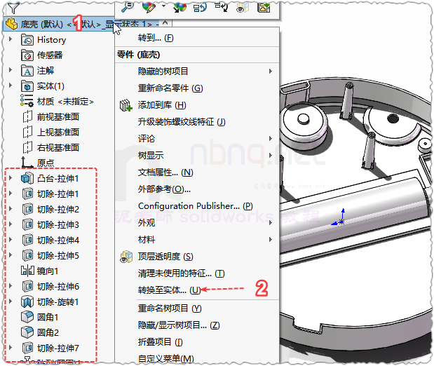Expand the 凸台-拉伸1 feature node
The image size is (434, 366).
11,179
